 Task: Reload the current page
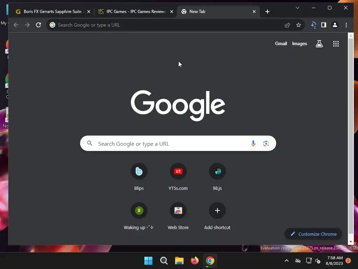(x=38, y=25)
